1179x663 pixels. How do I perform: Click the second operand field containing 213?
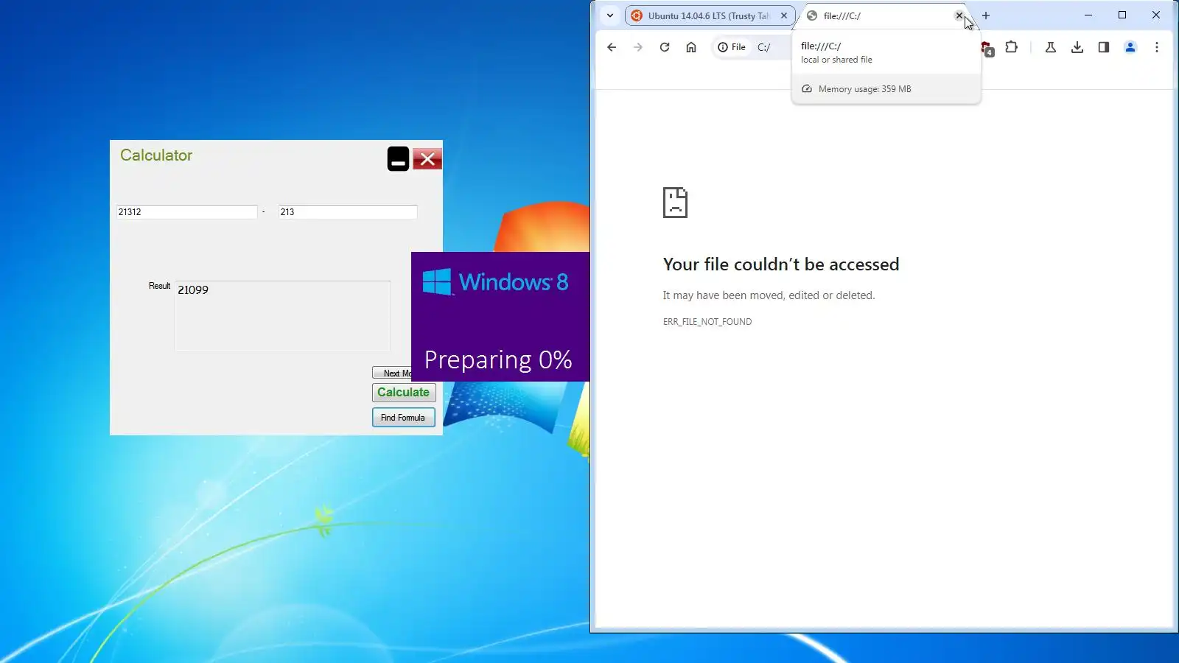pyautogui.click(x=348, y=212)
